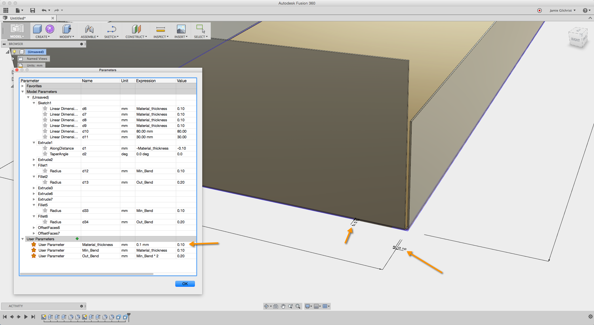594x325 pixels.
Task: Add a user parameter with green plus
Action: [77, 239]
